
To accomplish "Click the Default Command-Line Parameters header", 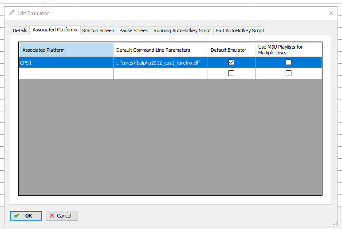I will (161, 50).
